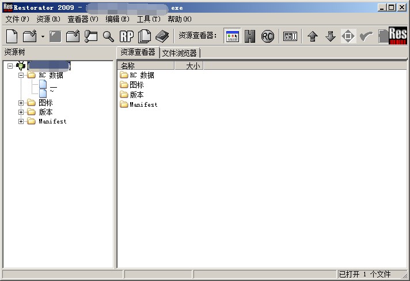Open the 编辑(E) menu
The image size is (410, 281).
117,19
